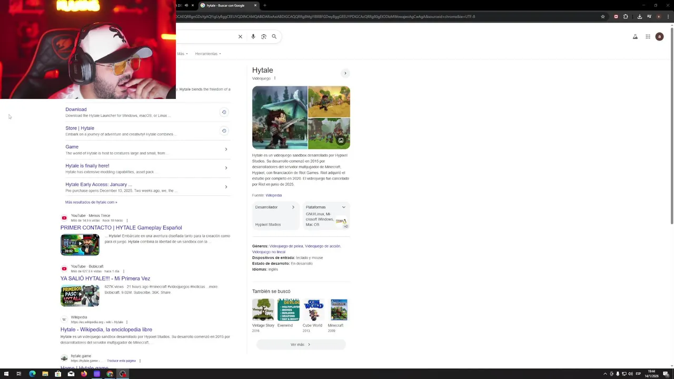The width and height of the screenshot is (674, 379).
Task: Open the Wikipedia source link in knowledge panel
Action: coord(274,195)
